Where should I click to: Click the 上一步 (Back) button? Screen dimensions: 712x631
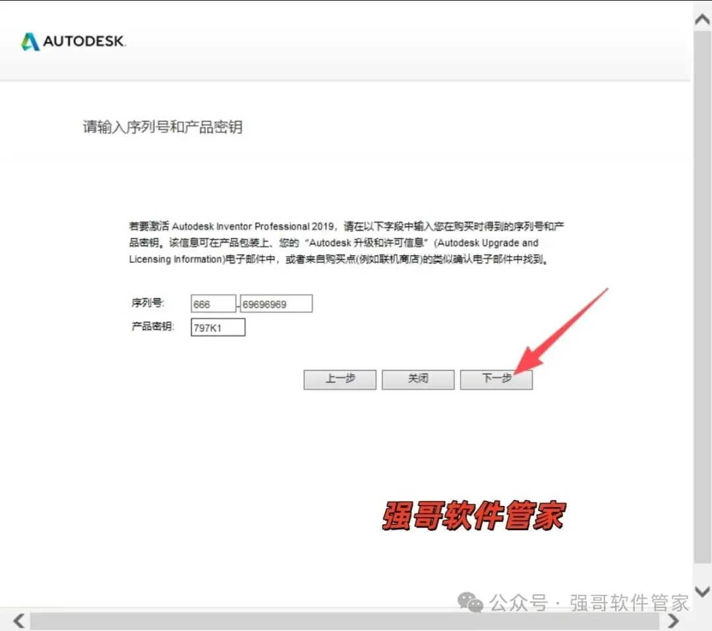pos(340,379)
